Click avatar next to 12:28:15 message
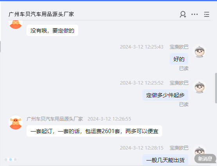This screenshot has height=166, width=217. click(x=199, y=150)
